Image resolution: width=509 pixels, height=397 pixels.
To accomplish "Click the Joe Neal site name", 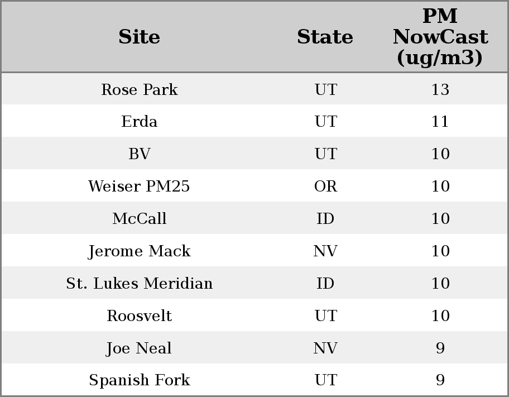I will [x=139, y=348].
